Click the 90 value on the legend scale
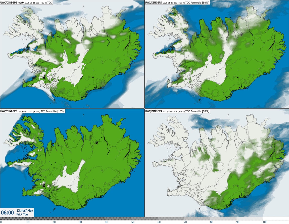The width and height of the screenshot is (289, 224). [x=238, y=222]
